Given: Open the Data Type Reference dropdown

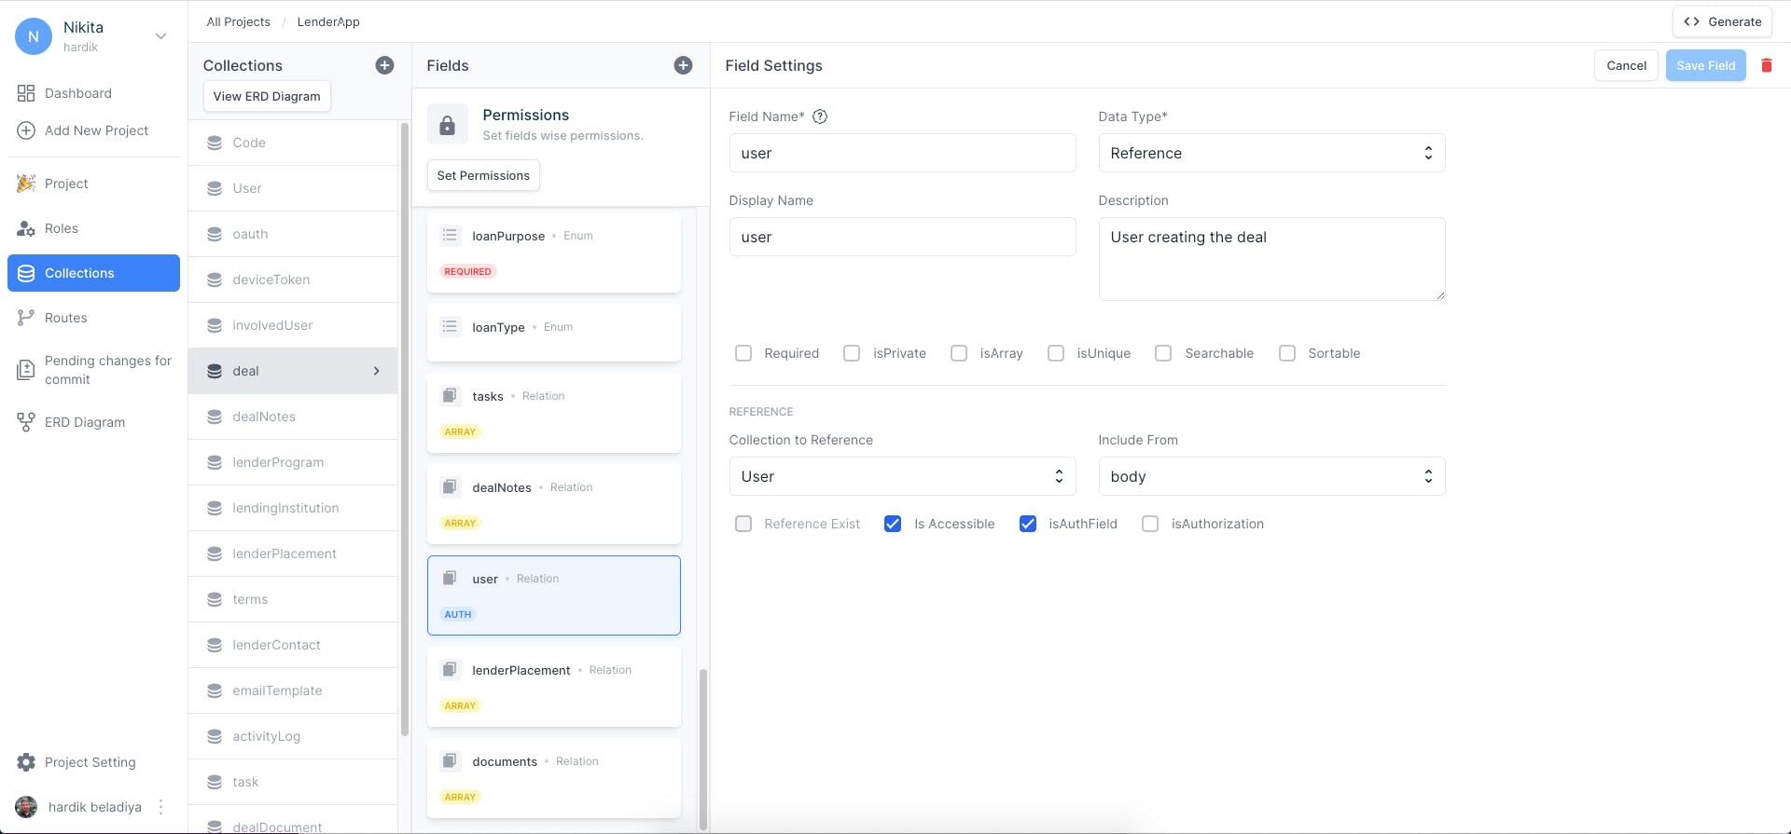Looking at the screenshot, I should click(x=1271, y=153).
